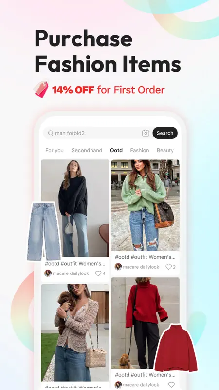
Task: Click the magnifying glass search icon
Action: coord(51,133)
